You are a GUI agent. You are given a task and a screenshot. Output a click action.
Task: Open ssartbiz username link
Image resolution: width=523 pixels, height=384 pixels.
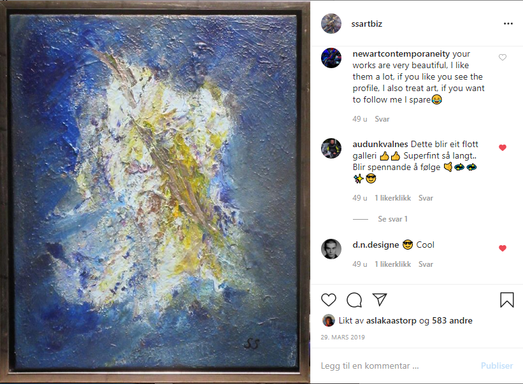(x=366, y=24)
